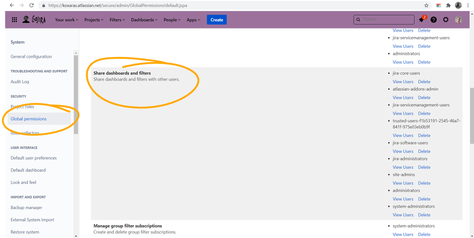Open the help question mark icon

434,19
